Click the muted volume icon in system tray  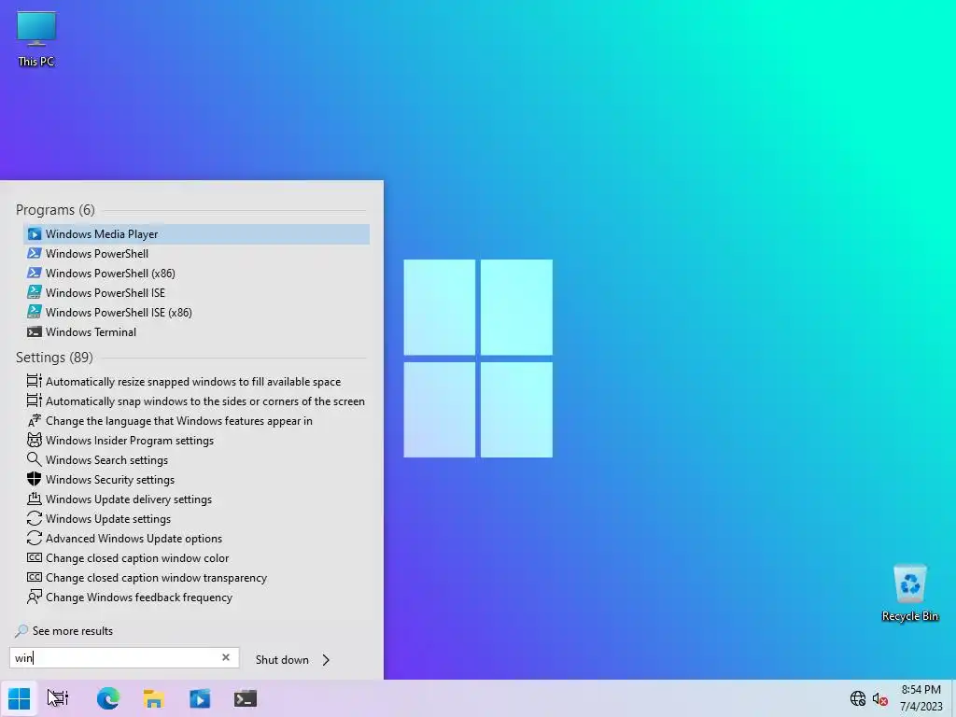879,698
